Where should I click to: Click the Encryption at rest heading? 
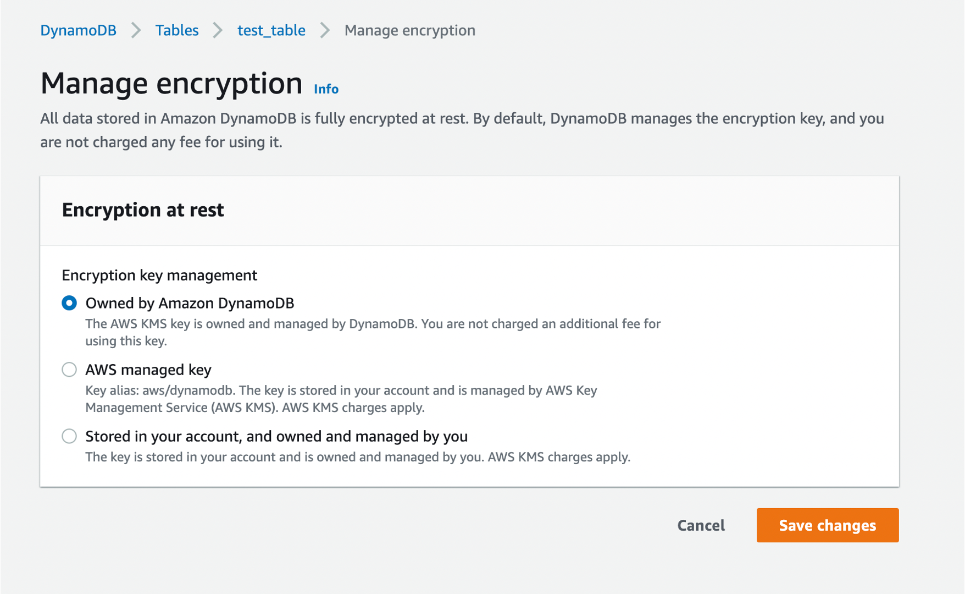coord(143,210)
